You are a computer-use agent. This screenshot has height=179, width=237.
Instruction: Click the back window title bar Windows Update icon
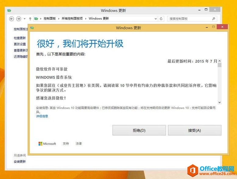click(x=9, y=11)
